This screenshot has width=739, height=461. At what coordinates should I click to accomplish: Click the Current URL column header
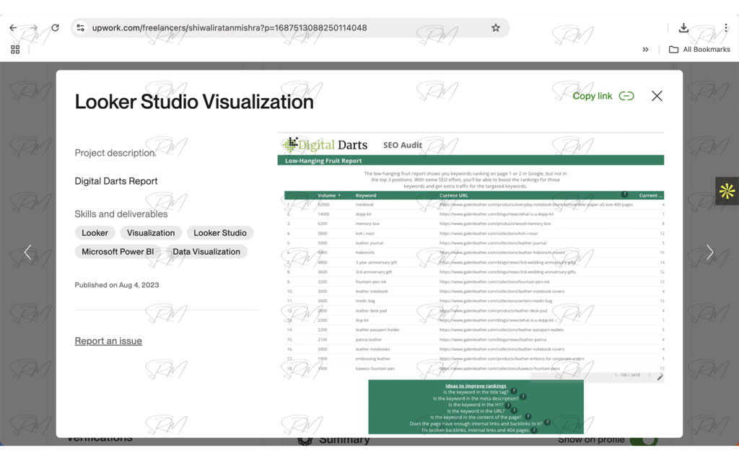tap(454, 195)
